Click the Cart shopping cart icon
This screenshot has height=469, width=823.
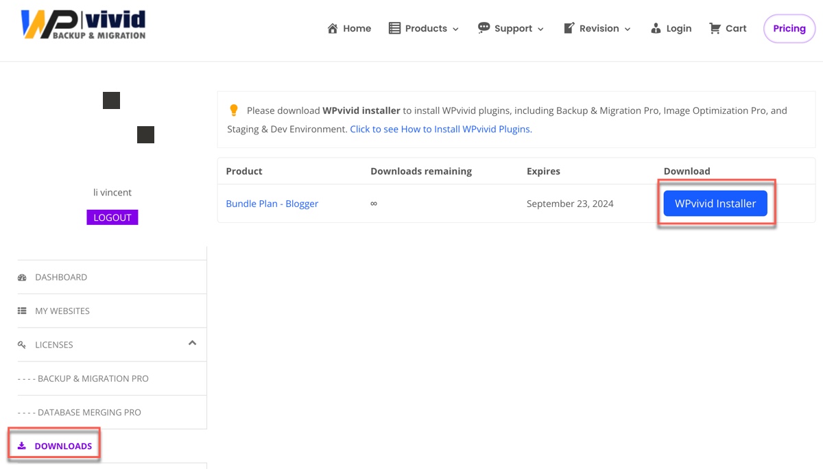click(x=715, y=28)
